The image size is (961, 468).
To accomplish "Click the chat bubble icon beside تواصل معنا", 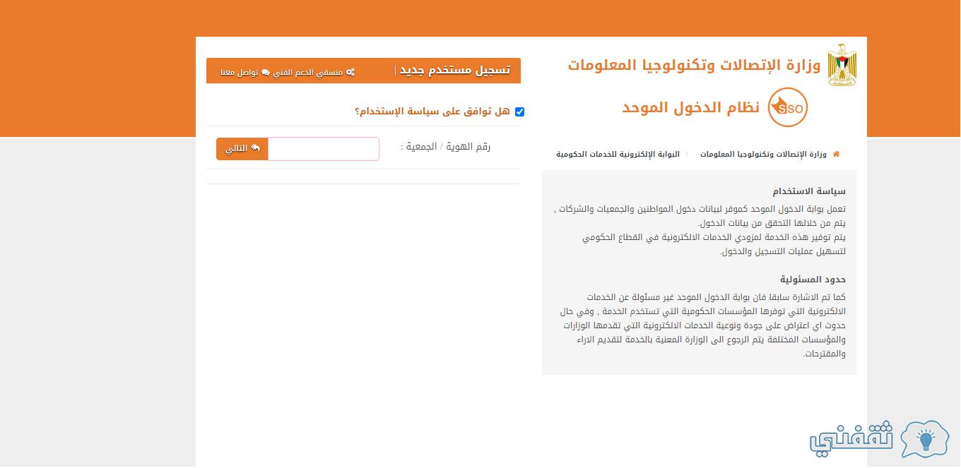I will (x=266, y=72).
